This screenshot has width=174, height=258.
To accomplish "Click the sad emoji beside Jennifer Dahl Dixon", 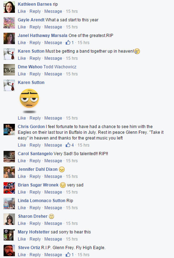I will pyautogui.click(x=62, y=169).
